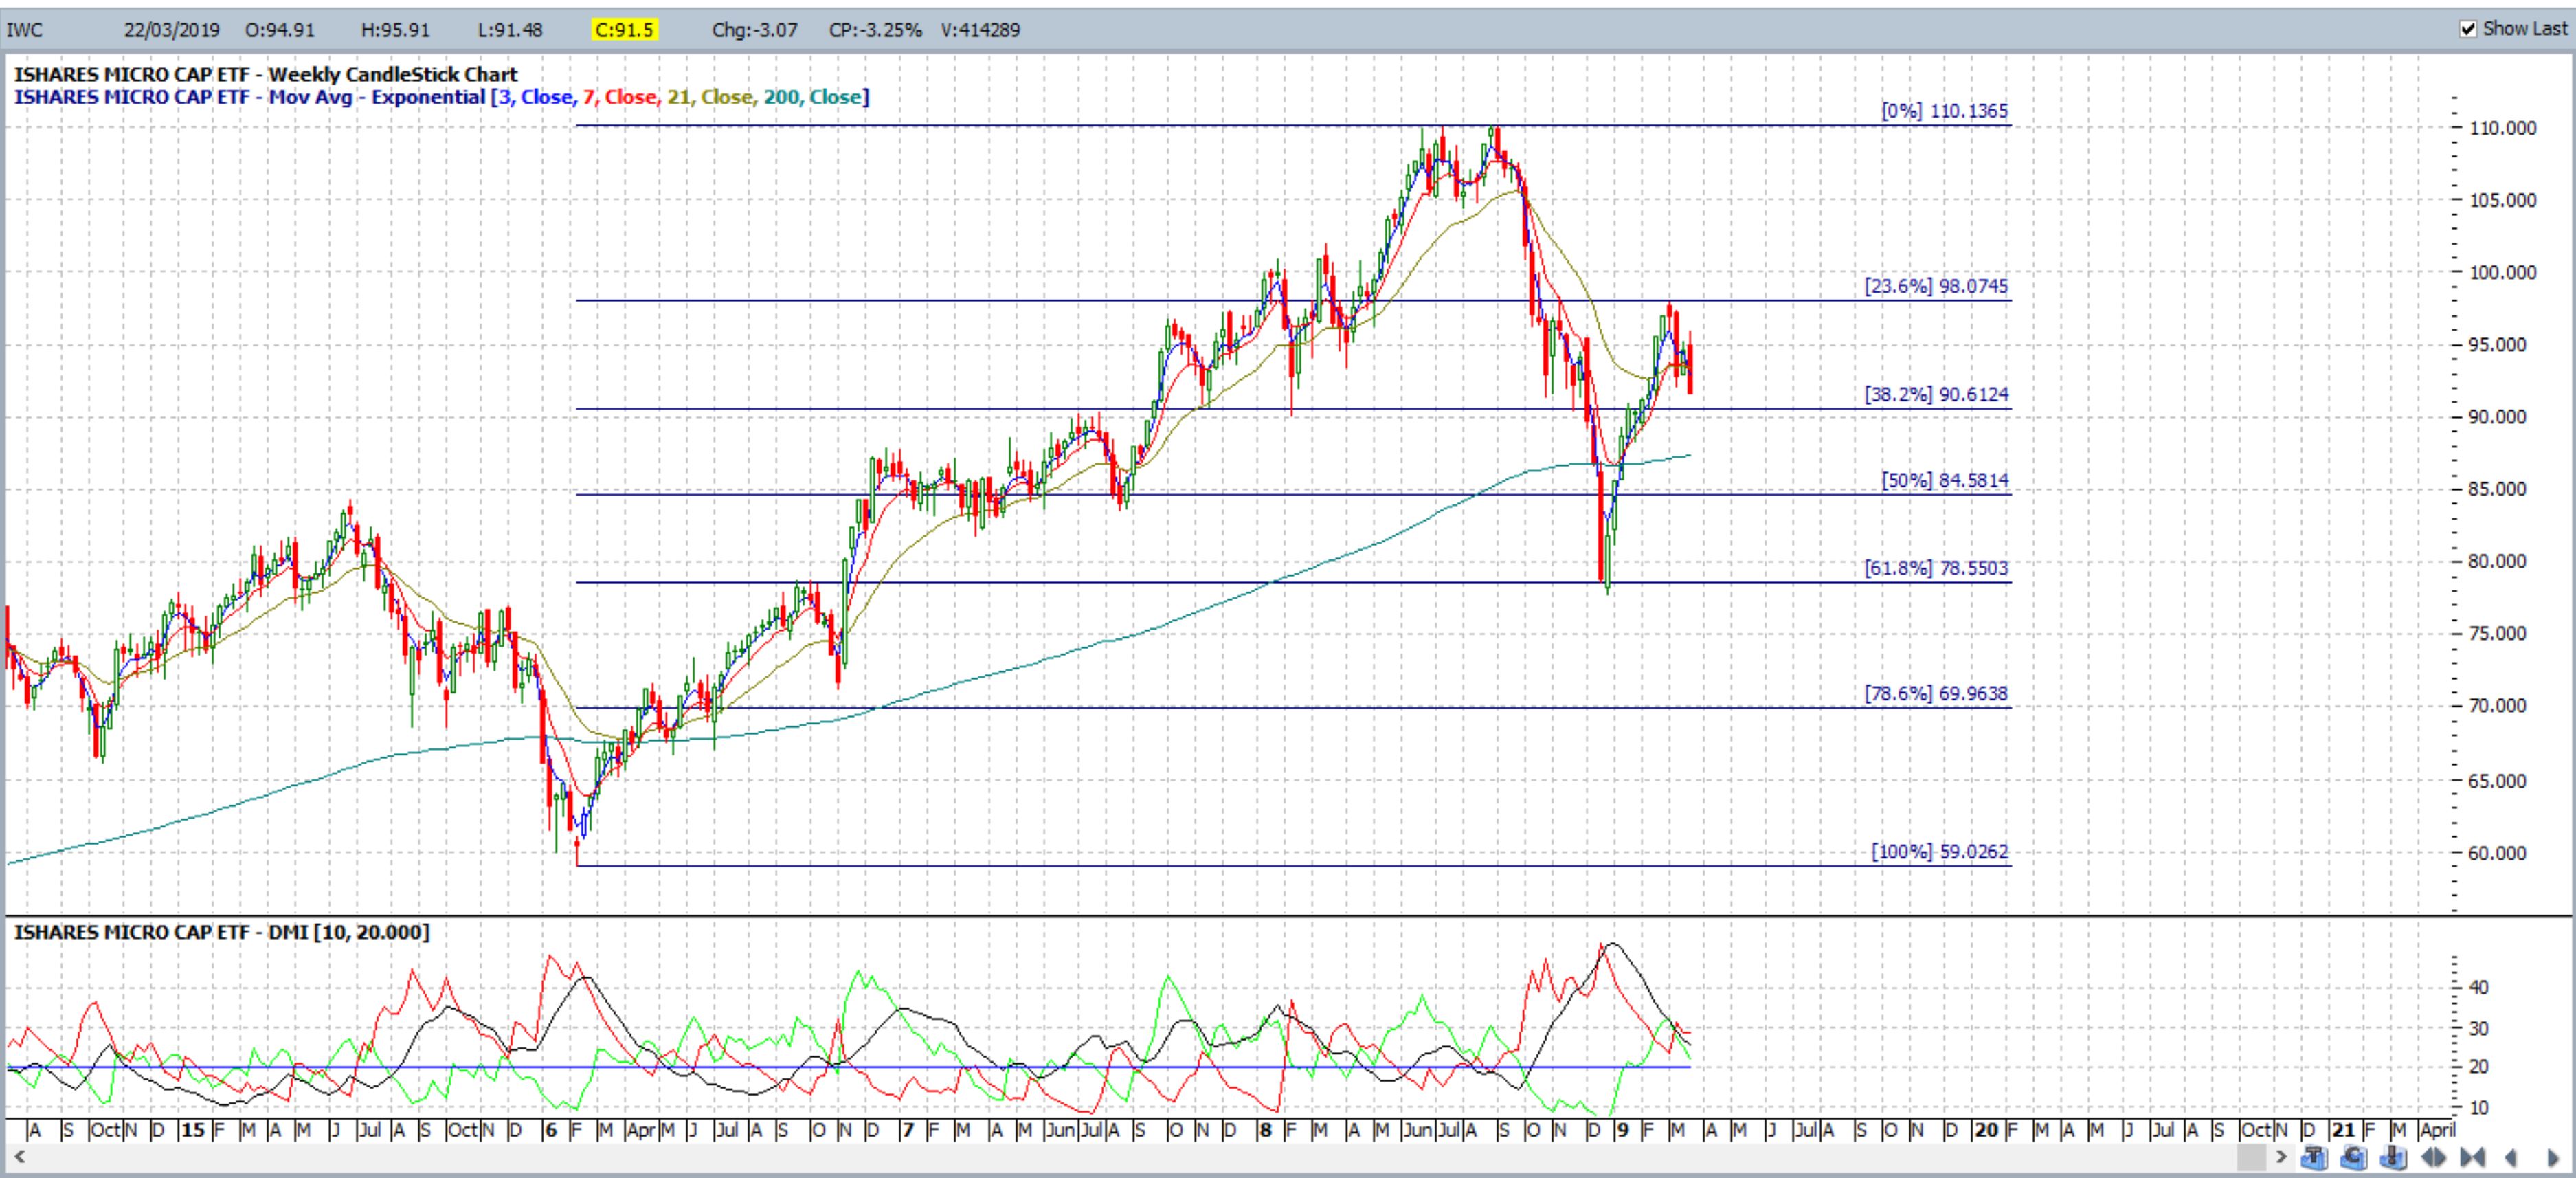
Task: Click the low value L:91.48
Action: click(x=510, y=30)
